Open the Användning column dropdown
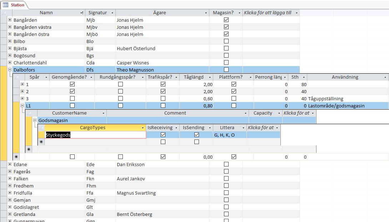The height and width of the screenshot is (222, 389). [385, 77]
